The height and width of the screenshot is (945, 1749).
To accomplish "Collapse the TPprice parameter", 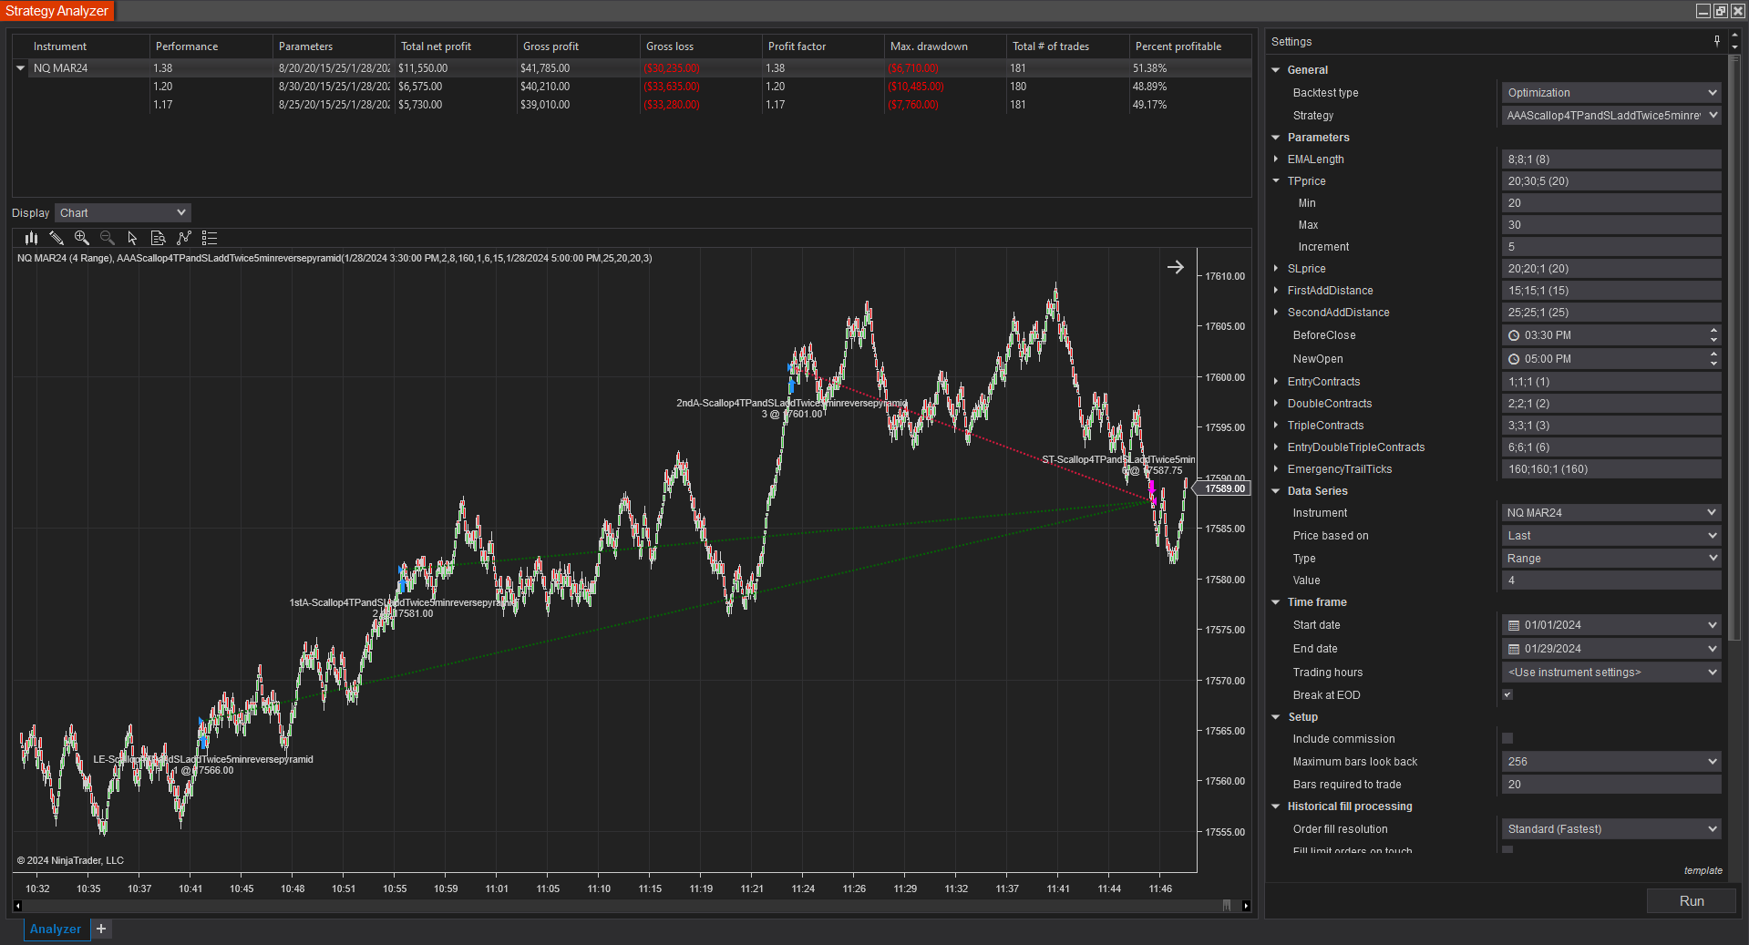I will pos(1276,180).
